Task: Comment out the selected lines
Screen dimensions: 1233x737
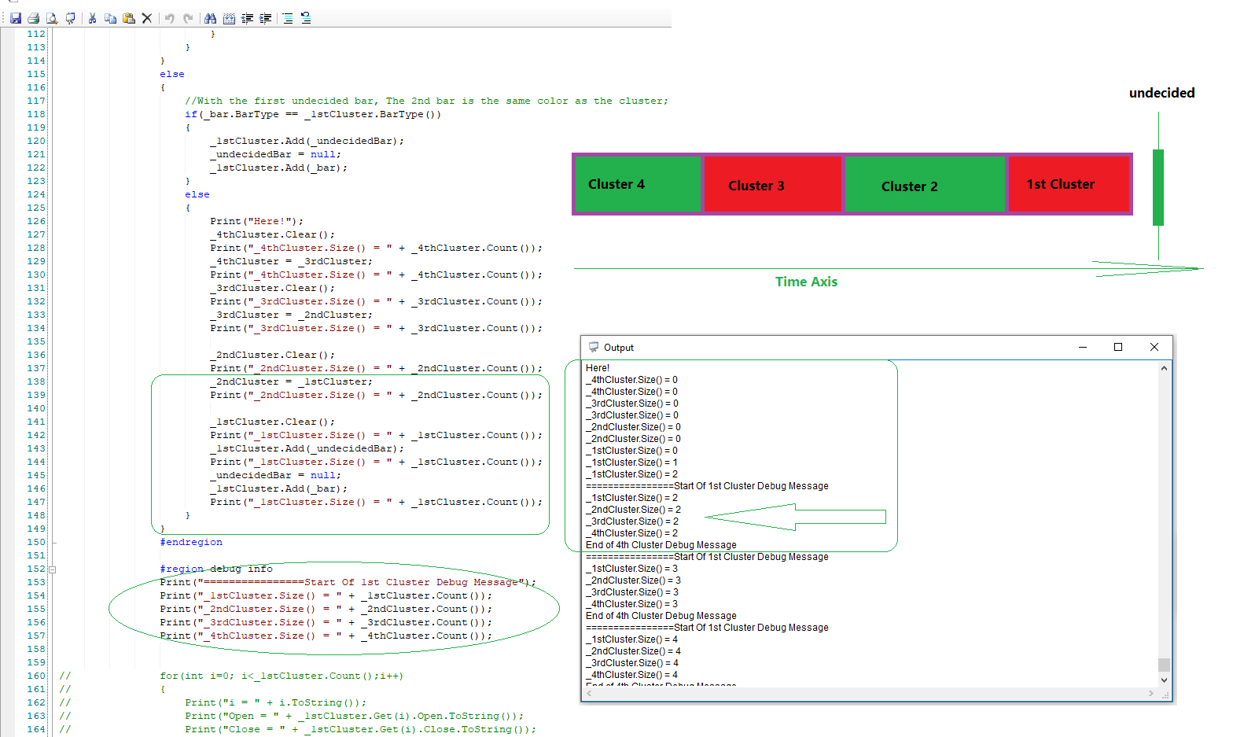Action: (x=288, y=18)
